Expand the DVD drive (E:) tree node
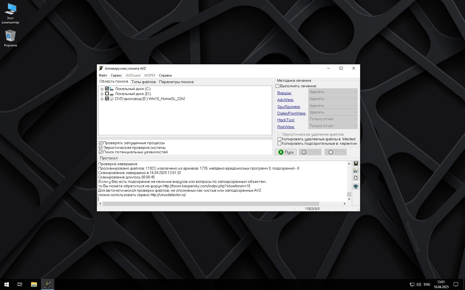Image resolution: width=465 pixels, height=290 pixels. click(102, 99)
